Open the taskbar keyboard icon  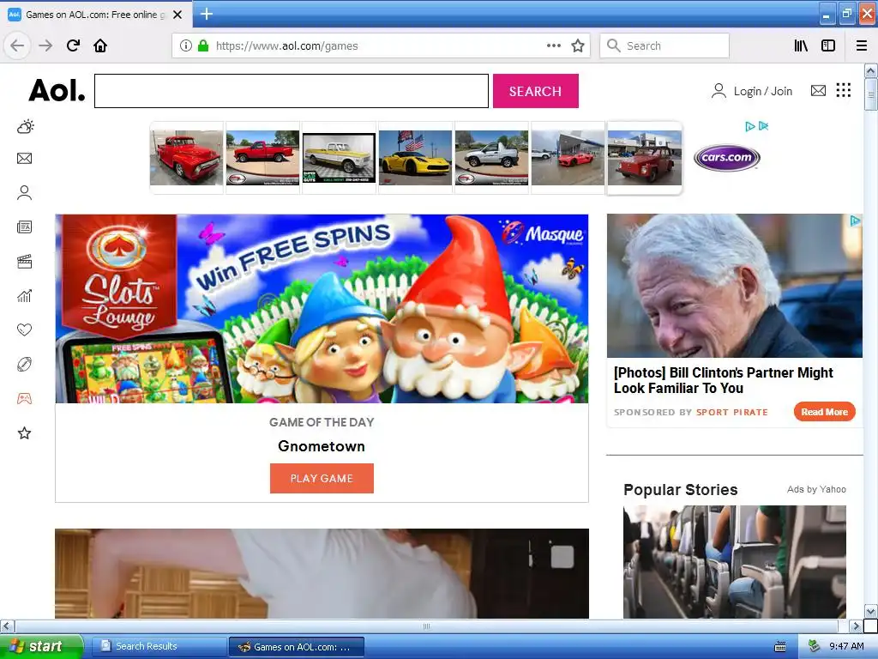780,647
